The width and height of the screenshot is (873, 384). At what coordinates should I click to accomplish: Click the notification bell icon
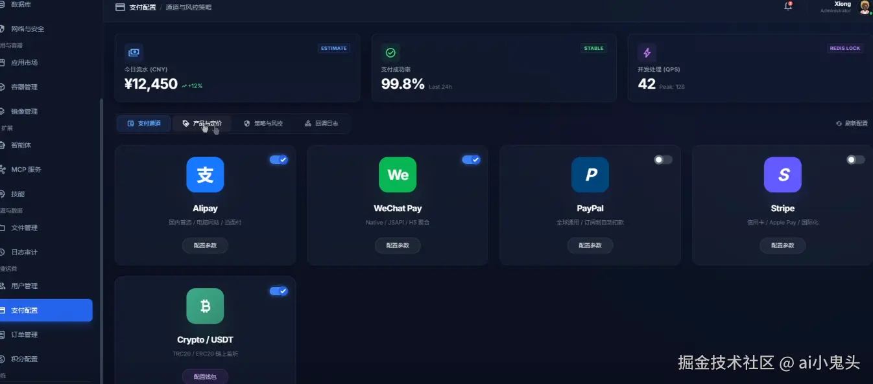(x=788, y=6)
